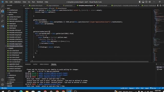Click Spaces: 2 indentation setting

(x=132, y=88)
